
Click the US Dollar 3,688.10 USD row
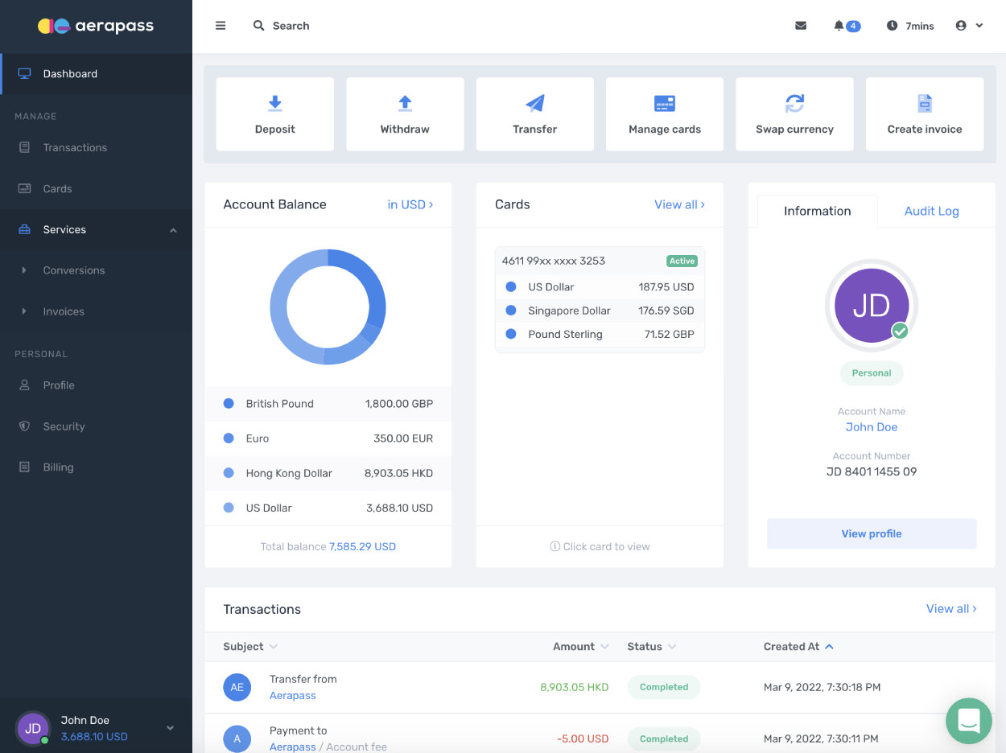coord(328,508)
